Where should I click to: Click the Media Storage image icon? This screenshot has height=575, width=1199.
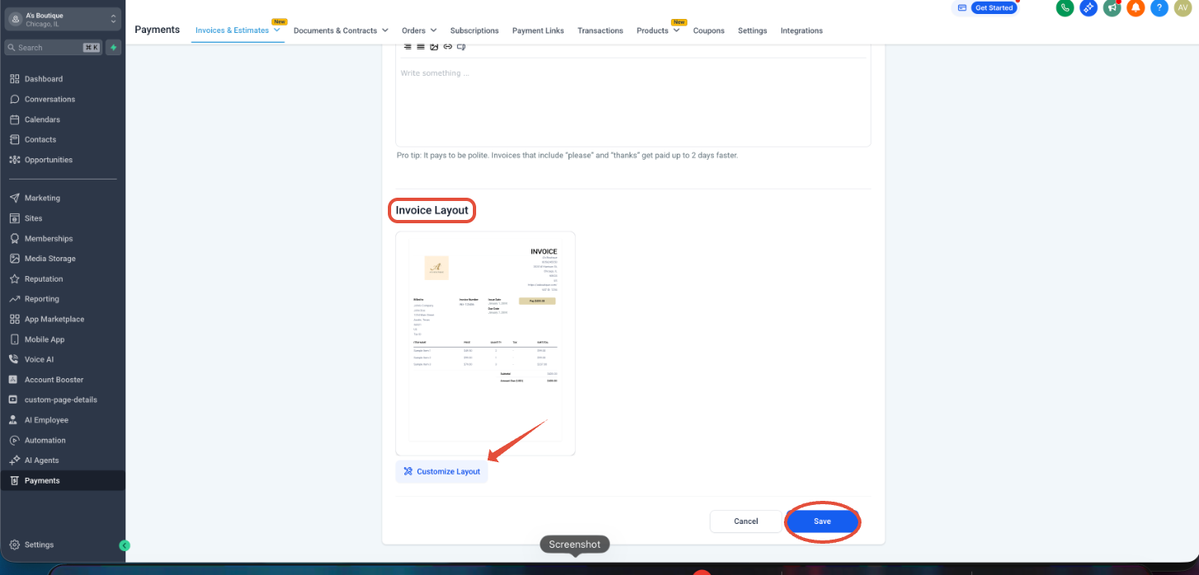[x=15, y=259]
